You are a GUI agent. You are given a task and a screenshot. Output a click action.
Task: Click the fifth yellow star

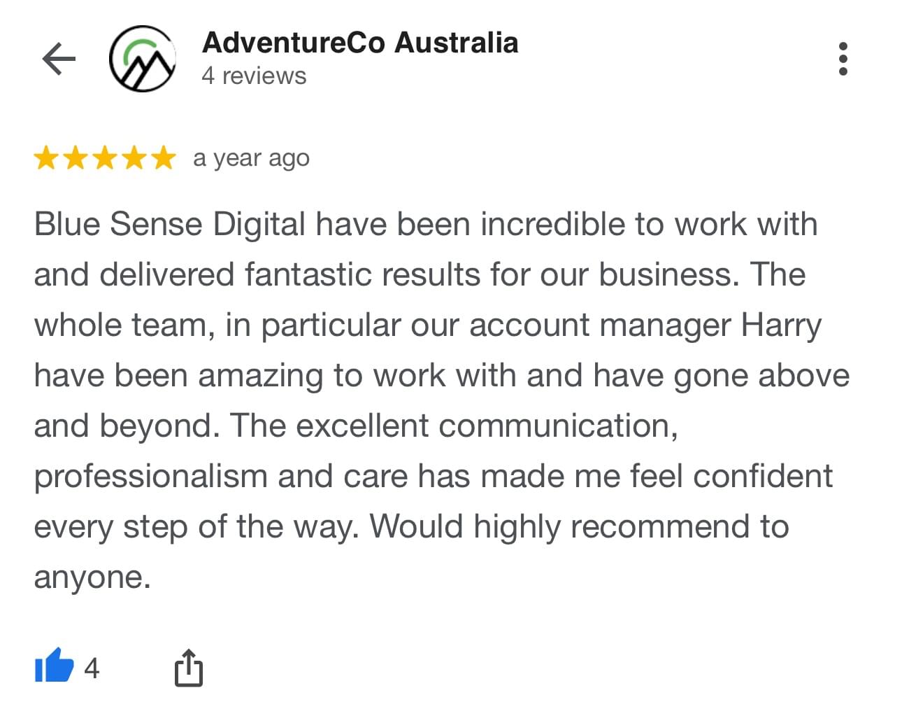click(163, 158)
